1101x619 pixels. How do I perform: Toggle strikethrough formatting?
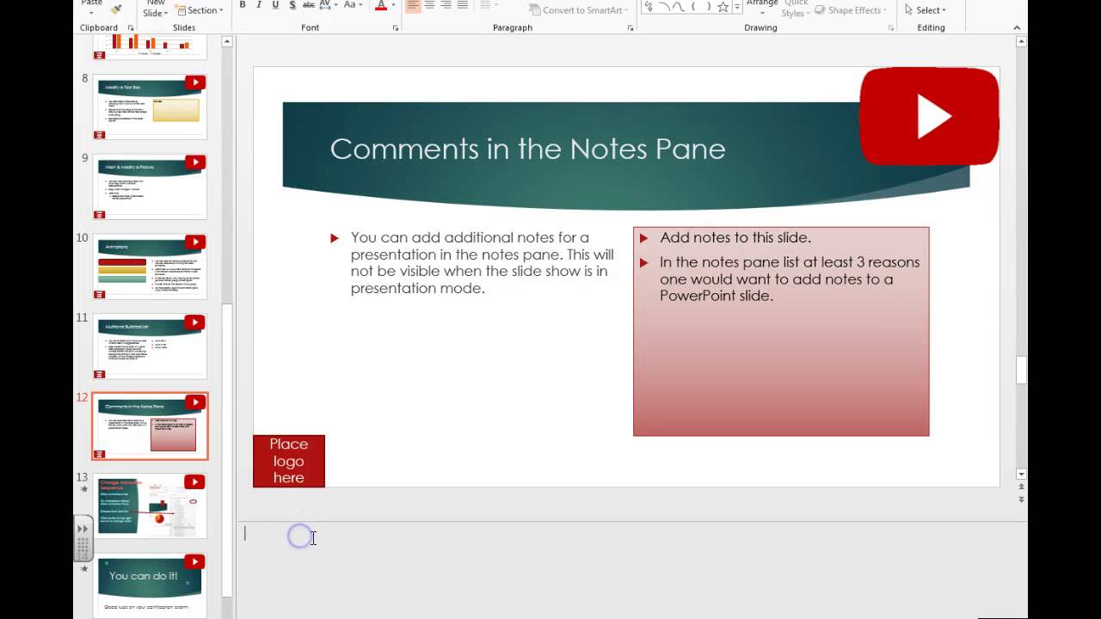[x=309, y=5]
